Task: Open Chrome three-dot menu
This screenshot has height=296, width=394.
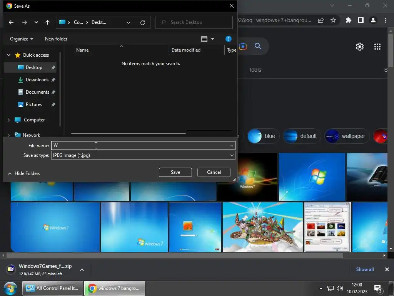Action: click(x=386, y=20)
